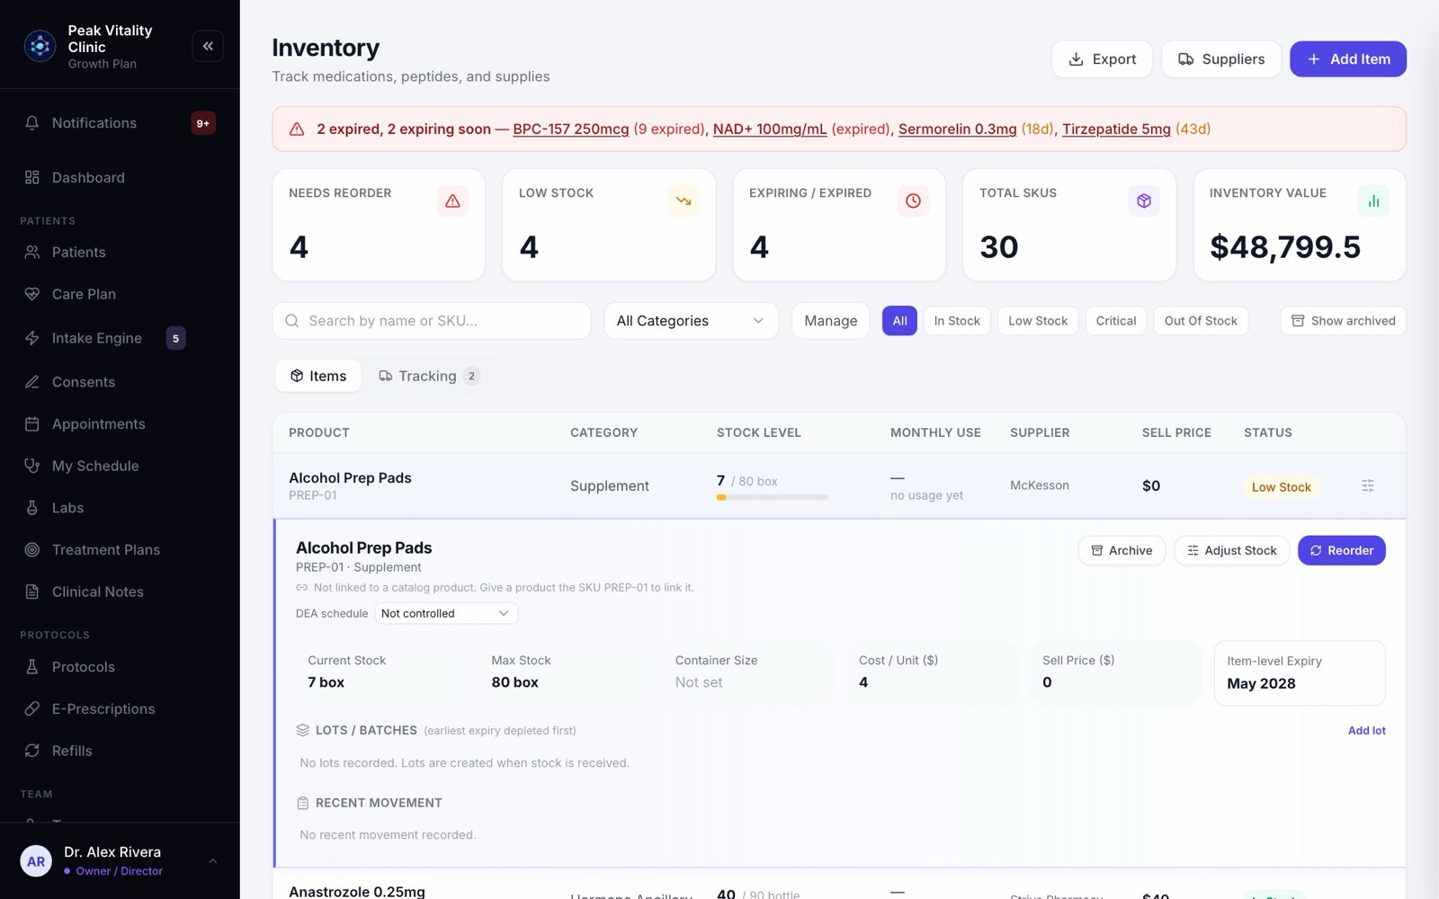Open the All Categories dropdown

pyautogui.click(x=691, y=321)
